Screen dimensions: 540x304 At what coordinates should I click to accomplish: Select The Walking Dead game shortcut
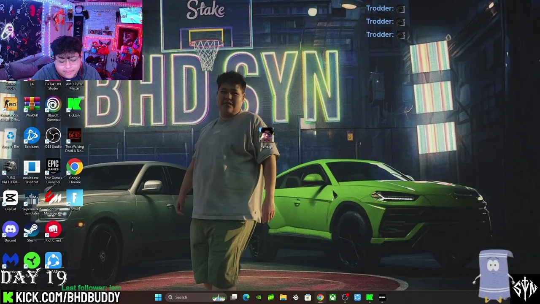(x=74, y=140)
